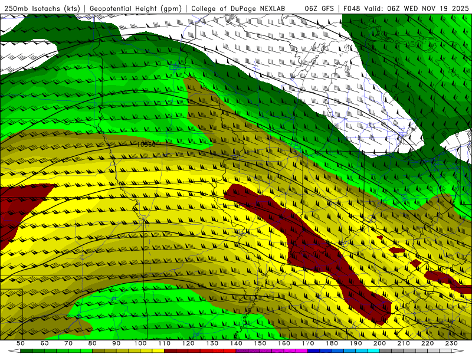Pick the dark blue colorbar segment starting at 170
The width and height of the screenshot is (472, 354).
pos(314,351)
